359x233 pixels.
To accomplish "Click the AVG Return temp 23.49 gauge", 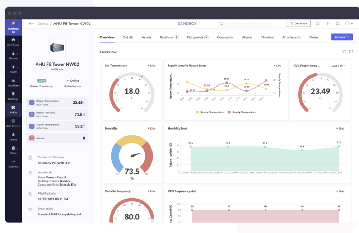I will tap(320, 93).
